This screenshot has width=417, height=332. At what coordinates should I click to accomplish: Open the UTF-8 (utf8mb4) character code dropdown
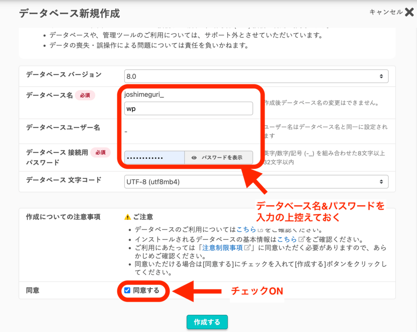[x=256, y=182]
